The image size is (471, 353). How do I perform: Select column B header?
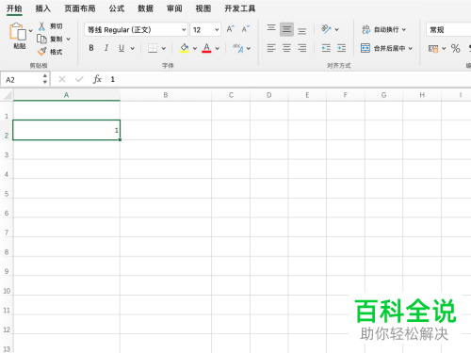click(x=166, y=95)
